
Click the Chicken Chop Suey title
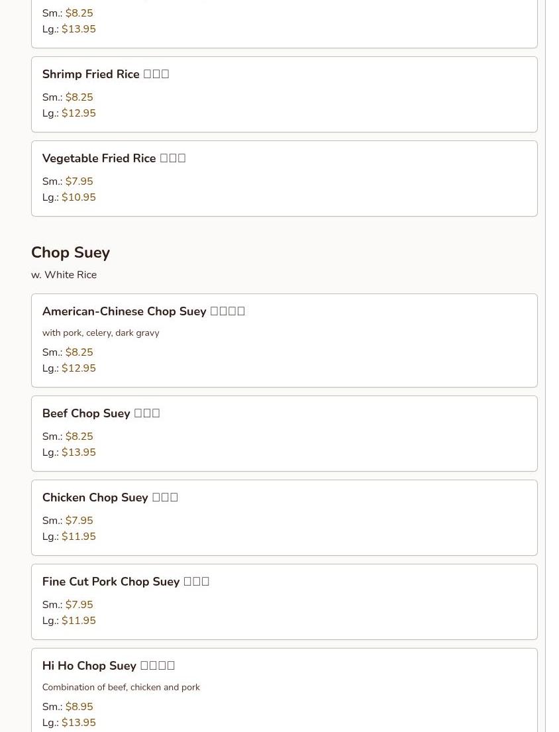coord(110,497)
